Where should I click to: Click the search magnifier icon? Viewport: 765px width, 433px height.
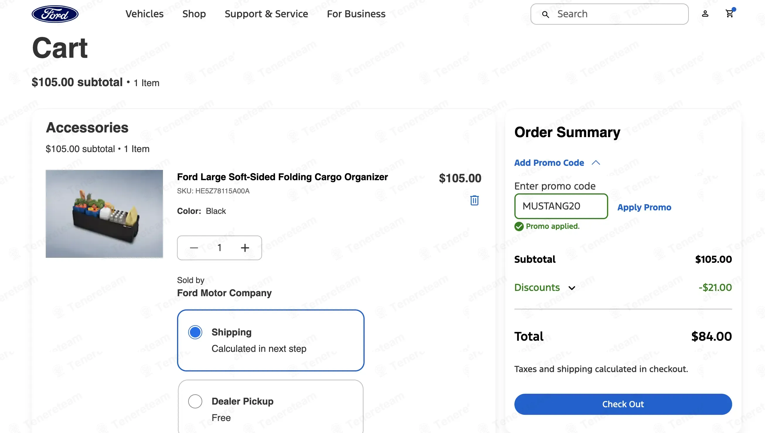(545, 14)
